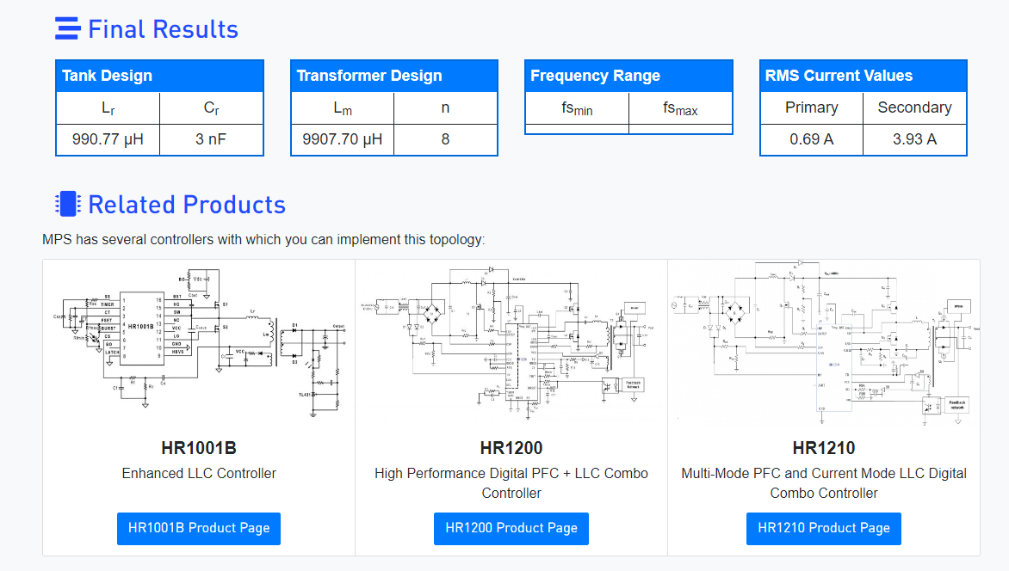Screen dimensions: 1009x571
Task: Click the Lm column label
Action: coord(343,108)
